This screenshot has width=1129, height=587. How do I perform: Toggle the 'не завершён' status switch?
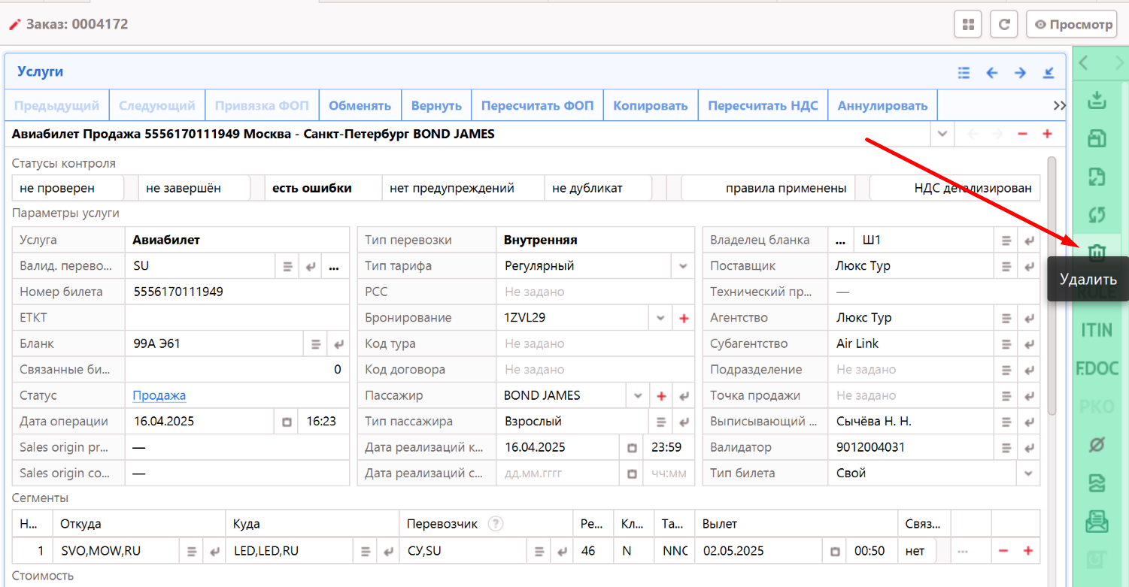click(196, 188)
